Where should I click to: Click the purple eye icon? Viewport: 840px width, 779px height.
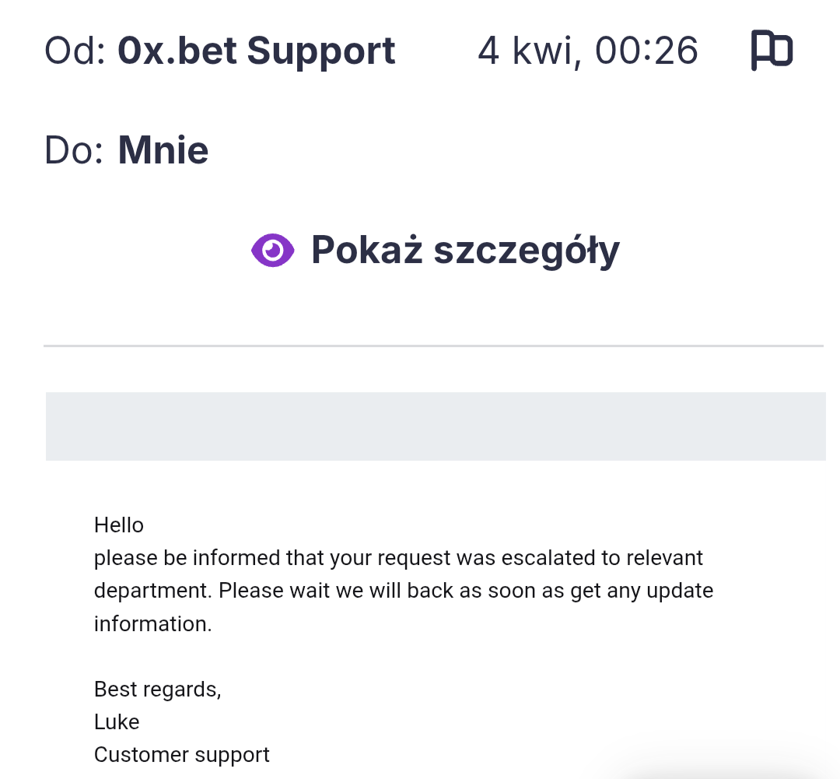(272, 251)
